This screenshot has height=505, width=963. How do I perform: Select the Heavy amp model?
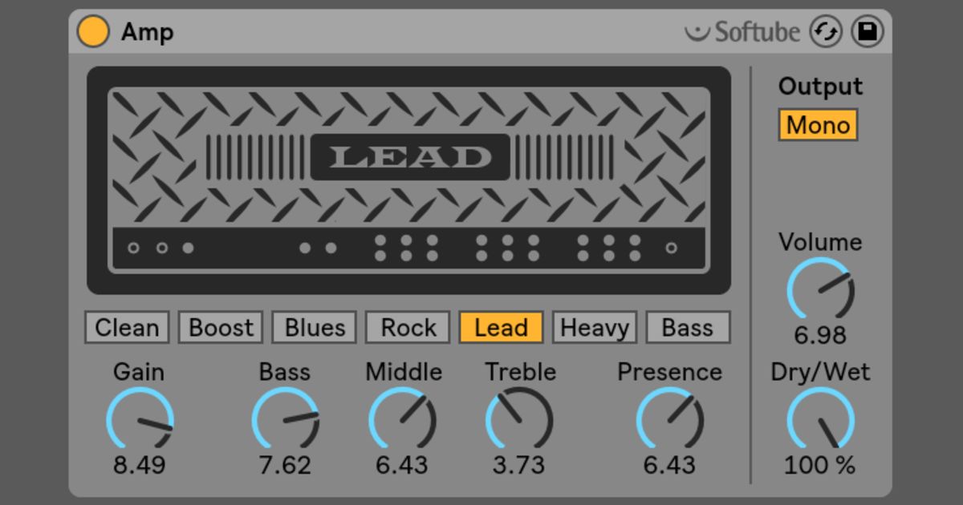click(x=594, y=327)
